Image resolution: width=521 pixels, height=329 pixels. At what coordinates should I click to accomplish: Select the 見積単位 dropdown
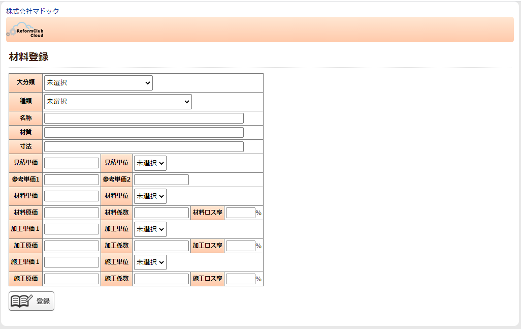[150, 163]
